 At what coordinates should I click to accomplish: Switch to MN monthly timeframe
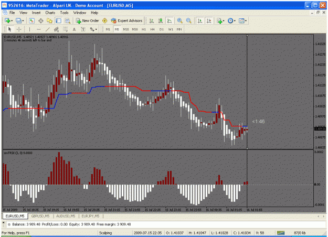pos(179,29)
